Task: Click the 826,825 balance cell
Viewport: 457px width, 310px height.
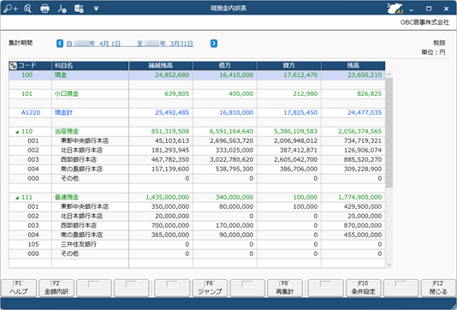Action: (x=353, y=93)
